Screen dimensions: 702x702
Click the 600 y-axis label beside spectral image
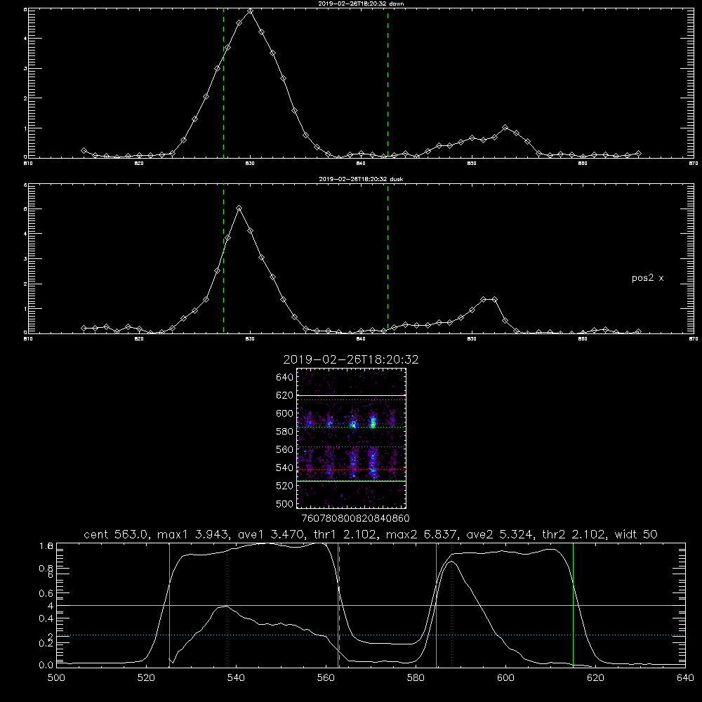pyautogui.click(x=285, y=413)
